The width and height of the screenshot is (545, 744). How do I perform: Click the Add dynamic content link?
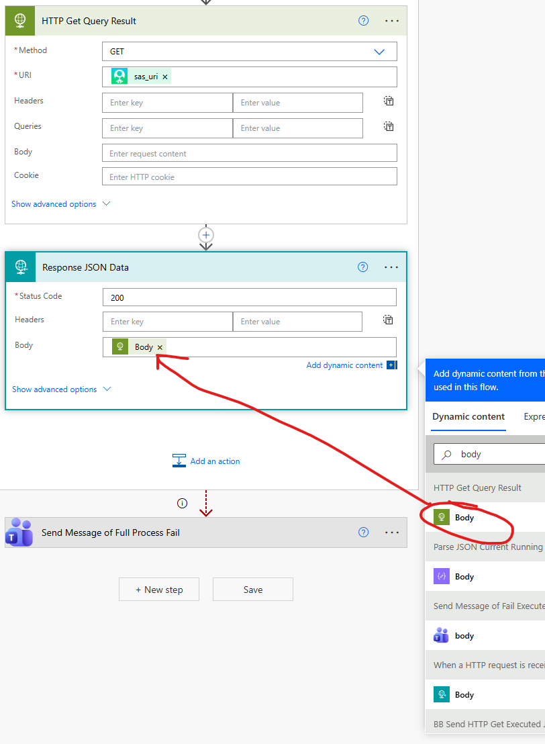(344, 365)
